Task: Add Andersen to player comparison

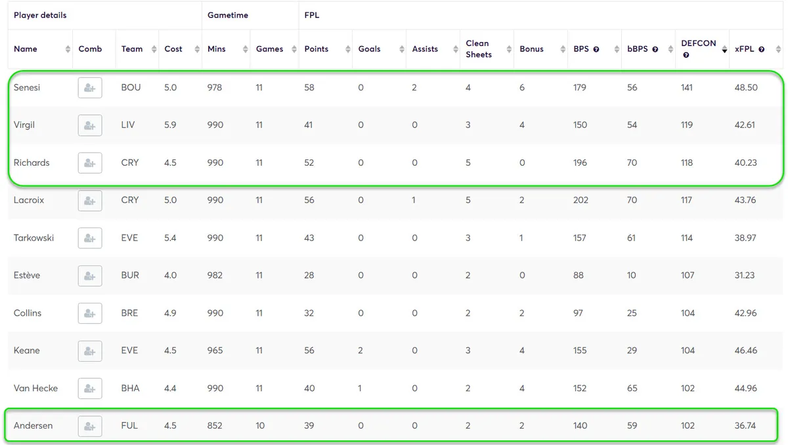Action: click(90, 426)
